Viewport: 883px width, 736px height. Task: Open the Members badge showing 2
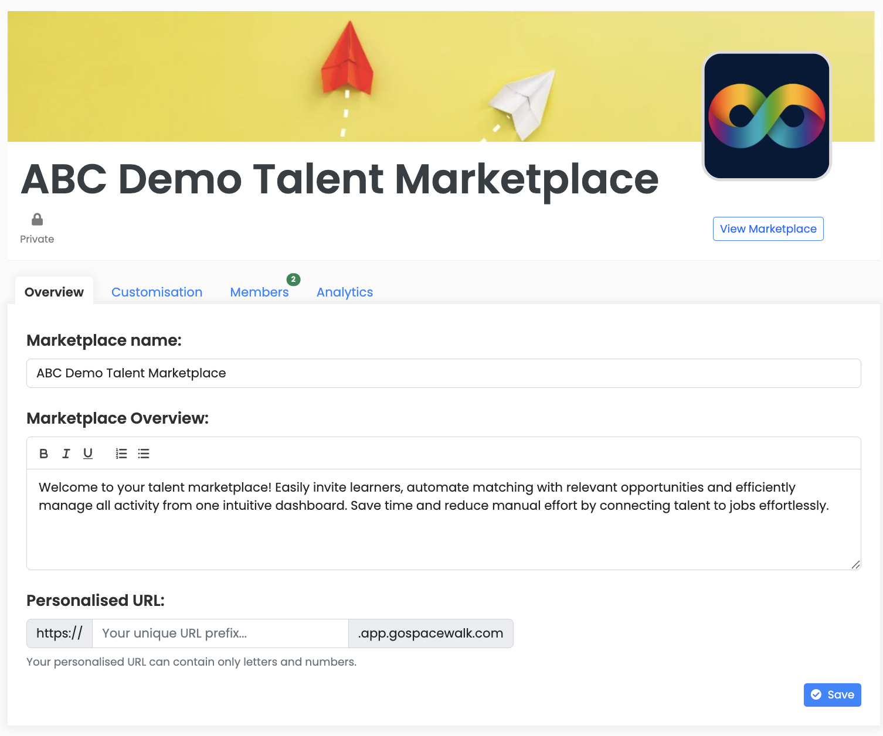click(294, 280)
